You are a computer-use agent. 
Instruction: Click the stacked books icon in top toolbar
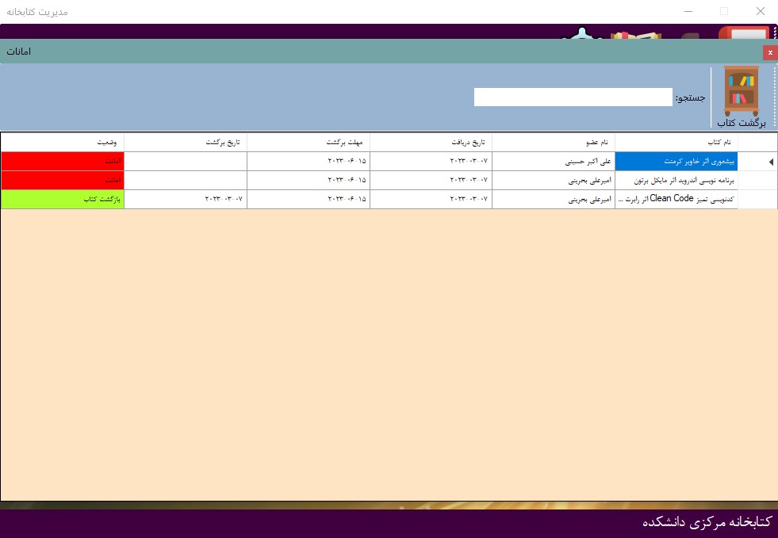(636, 35)
